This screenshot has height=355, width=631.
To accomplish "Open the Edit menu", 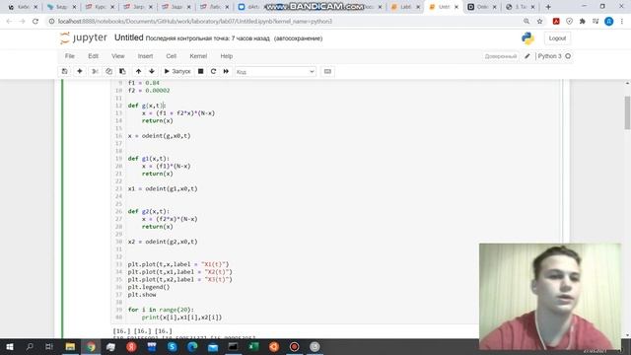I will [93, 56].
